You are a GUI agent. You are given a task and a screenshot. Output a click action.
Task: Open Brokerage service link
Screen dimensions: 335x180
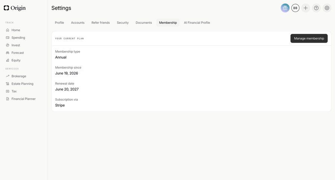[x=19, y=76]
